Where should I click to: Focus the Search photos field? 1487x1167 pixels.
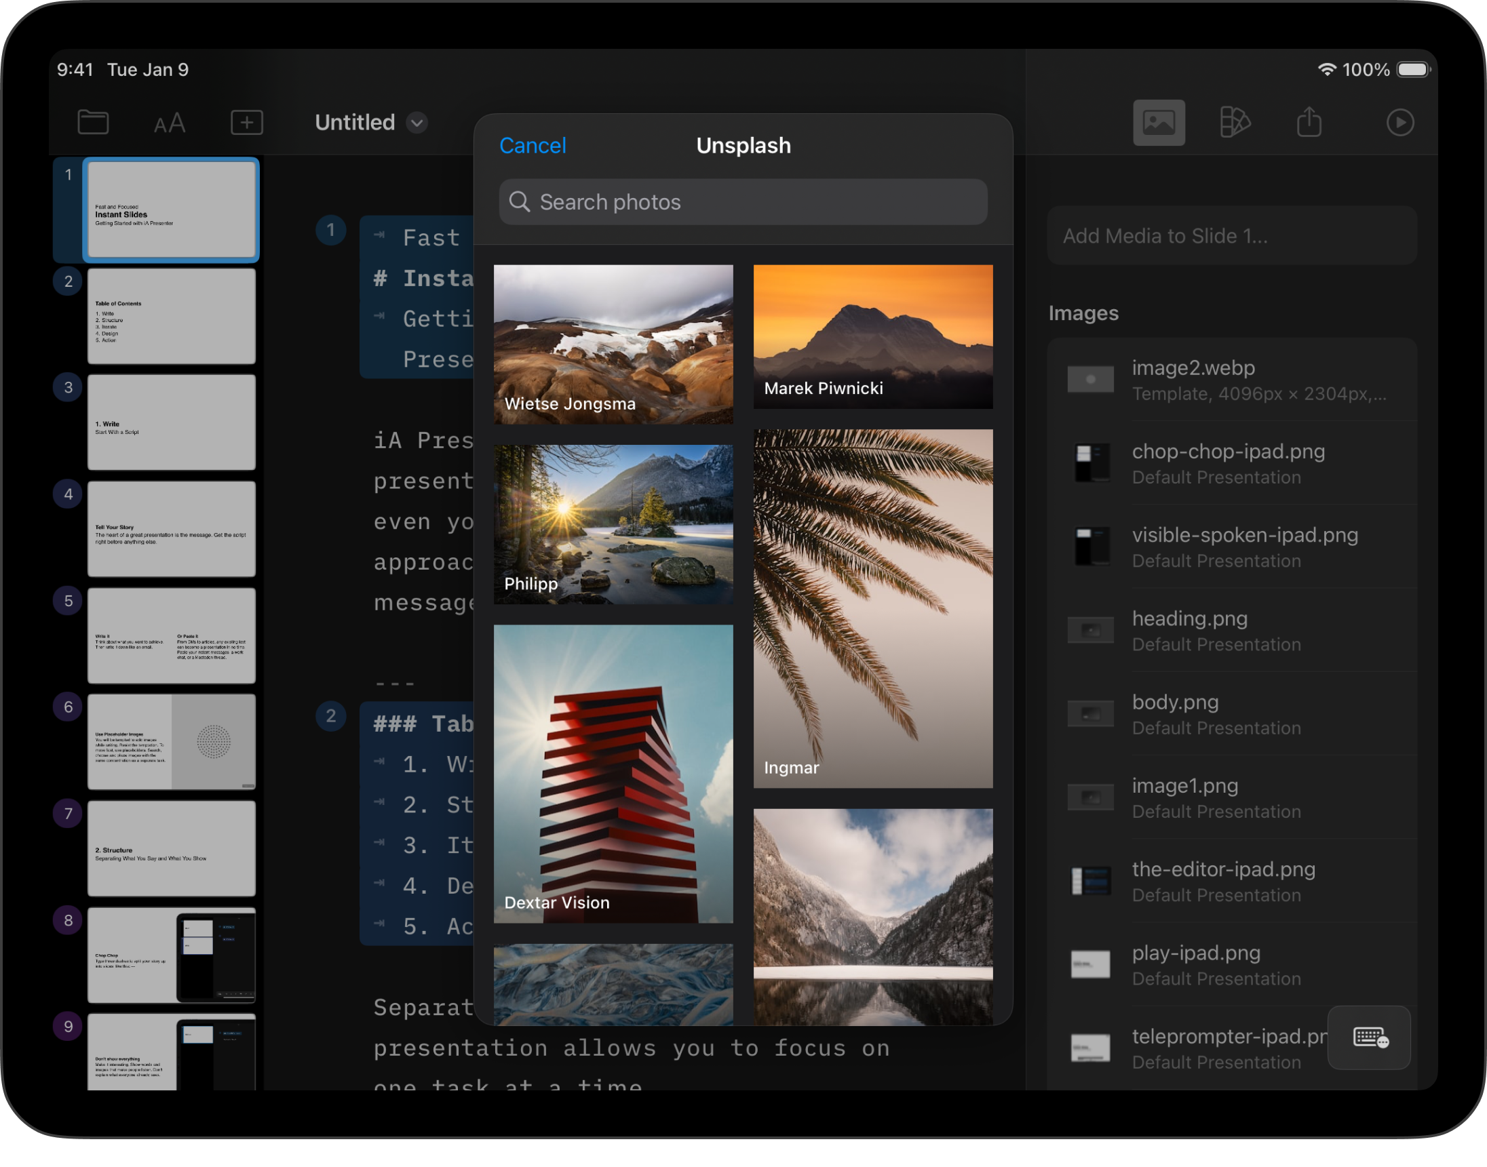point(743,202)
